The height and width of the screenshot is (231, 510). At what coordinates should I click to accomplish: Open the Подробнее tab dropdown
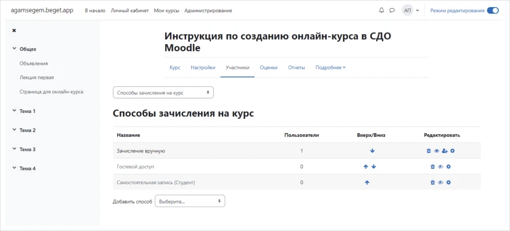(330, 68)
